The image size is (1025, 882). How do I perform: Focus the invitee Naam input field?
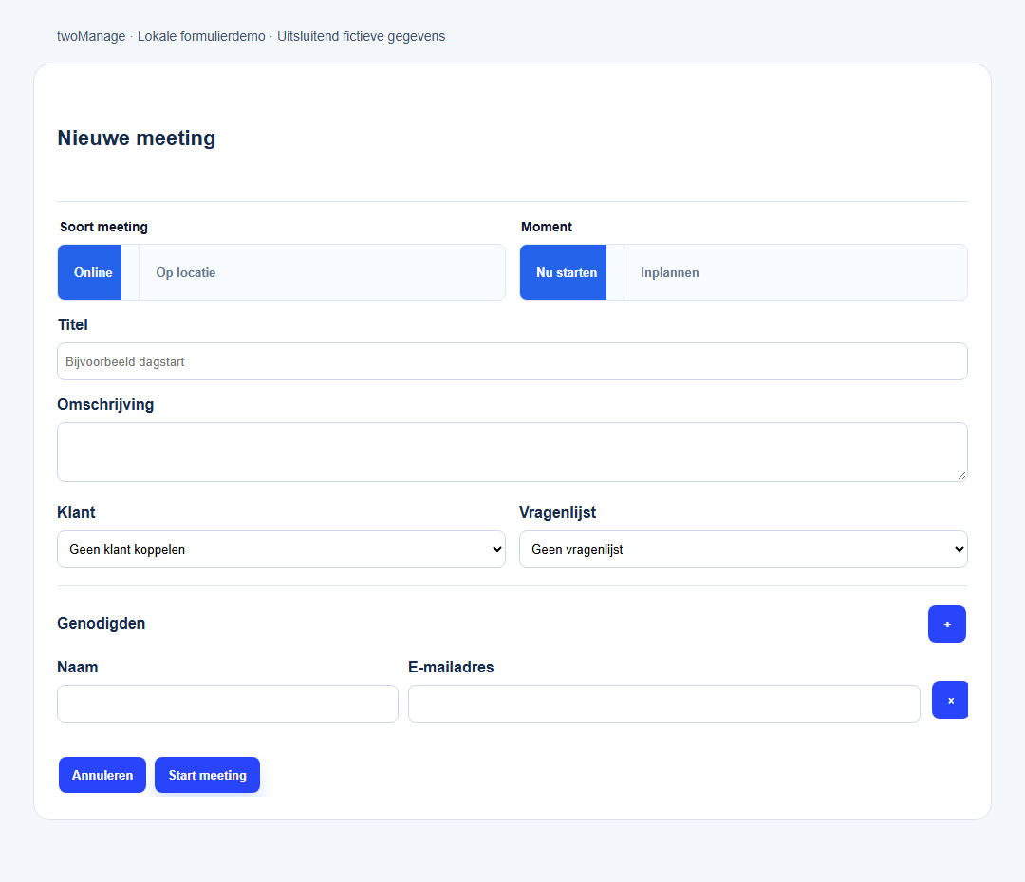pos(228,704)
